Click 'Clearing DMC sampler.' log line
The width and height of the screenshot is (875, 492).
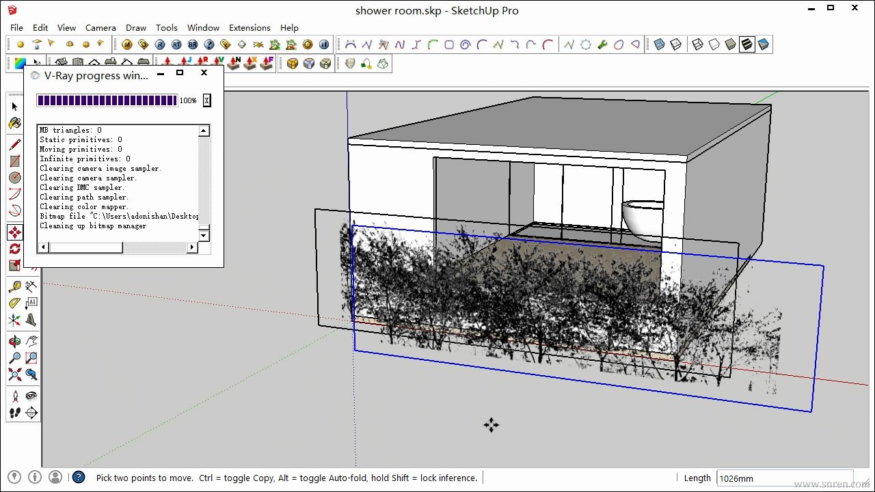point(82,187)
